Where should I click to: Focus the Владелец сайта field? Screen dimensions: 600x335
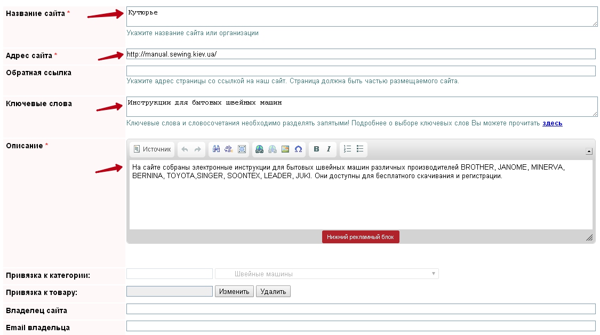click(361, 309)
